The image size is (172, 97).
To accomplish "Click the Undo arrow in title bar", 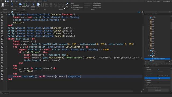I will pyautogui.click(x=16, y=1).
